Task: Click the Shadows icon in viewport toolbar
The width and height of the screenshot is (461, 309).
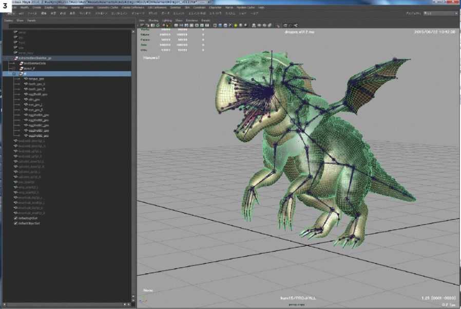Action: [x=241, y=26]
